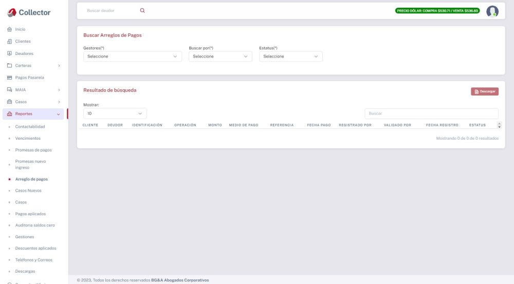514x284 pixels.
Task: Click the Descargar button
Action: pyautogui.click(x=484, y=91)
